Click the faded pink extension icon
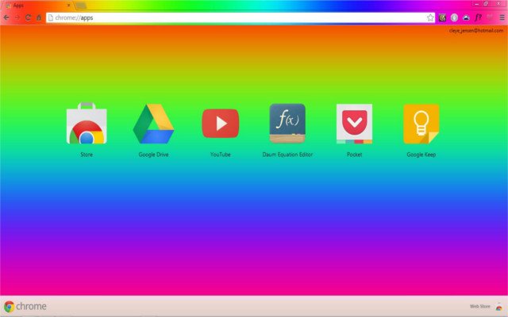This screenshot has width=508, height=317. (490, 17)
